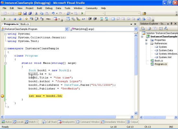This screenshot has width=178, height=129.
Task: Open the Main(string[] args) members dropdown
Action: (136, 29)
